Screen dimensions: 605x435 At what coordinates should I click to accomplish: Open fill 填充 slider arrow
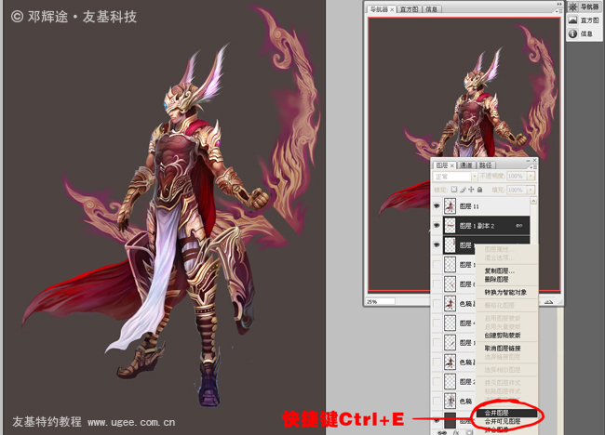[531, 190]
